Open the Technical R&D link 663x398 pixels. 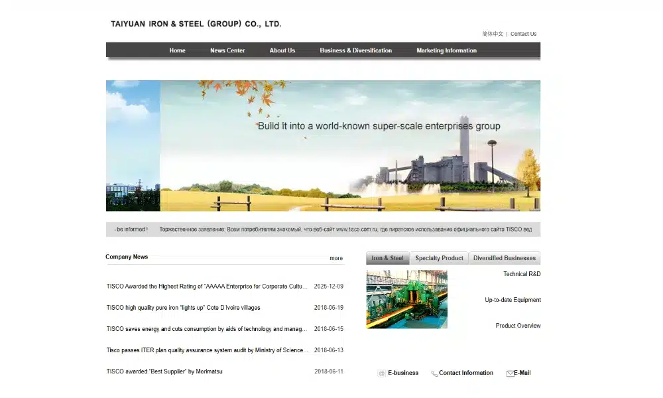point(522,273)
